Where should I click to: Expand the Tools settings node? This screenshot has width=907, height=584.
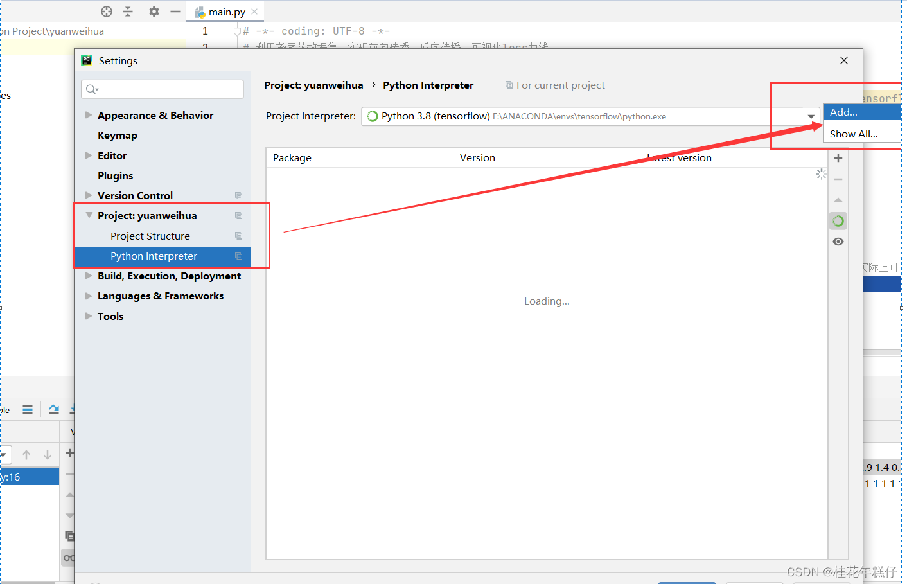89,316
